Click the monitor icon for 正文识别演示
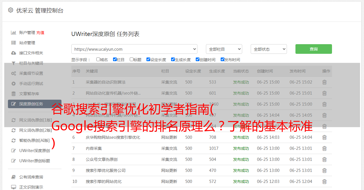Image resolution: width=364 pixels, height=190 pixels. 13,187
